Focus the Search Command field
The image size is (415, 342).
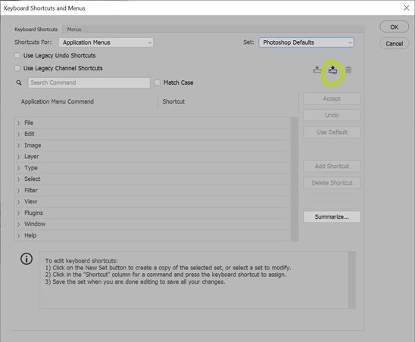89,82
